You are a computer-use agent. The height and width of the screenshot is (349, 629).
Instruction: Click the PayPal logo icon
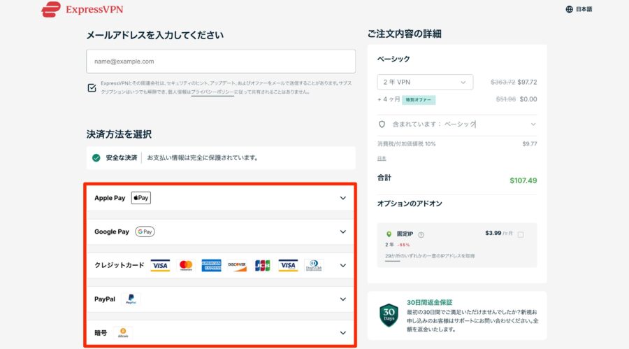pos(131,299)
